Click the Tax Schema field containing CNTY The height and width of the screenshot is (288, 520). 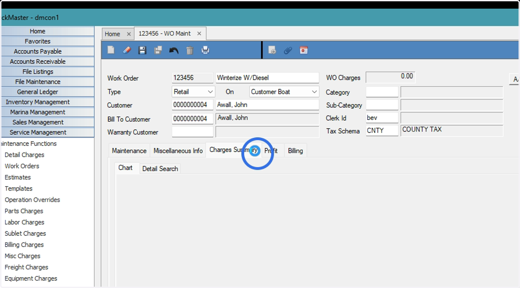pyautogui.click(x=382, y=130)
